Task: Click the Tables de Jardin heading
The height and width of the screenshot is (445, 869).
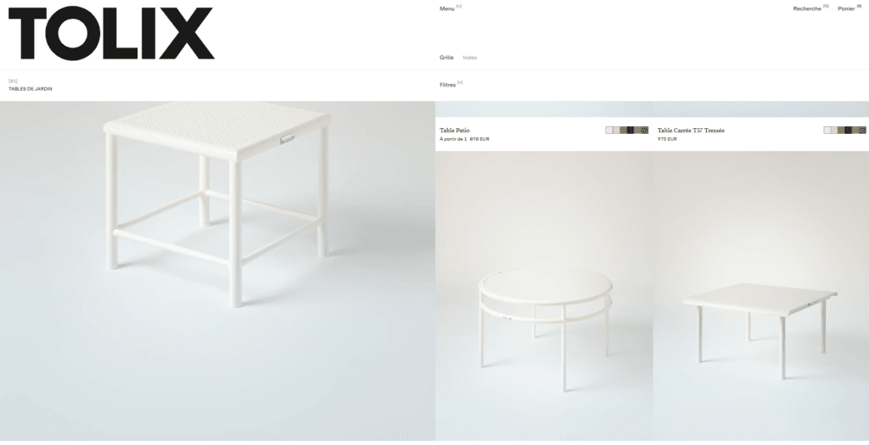Action: [x=31, y=88]
